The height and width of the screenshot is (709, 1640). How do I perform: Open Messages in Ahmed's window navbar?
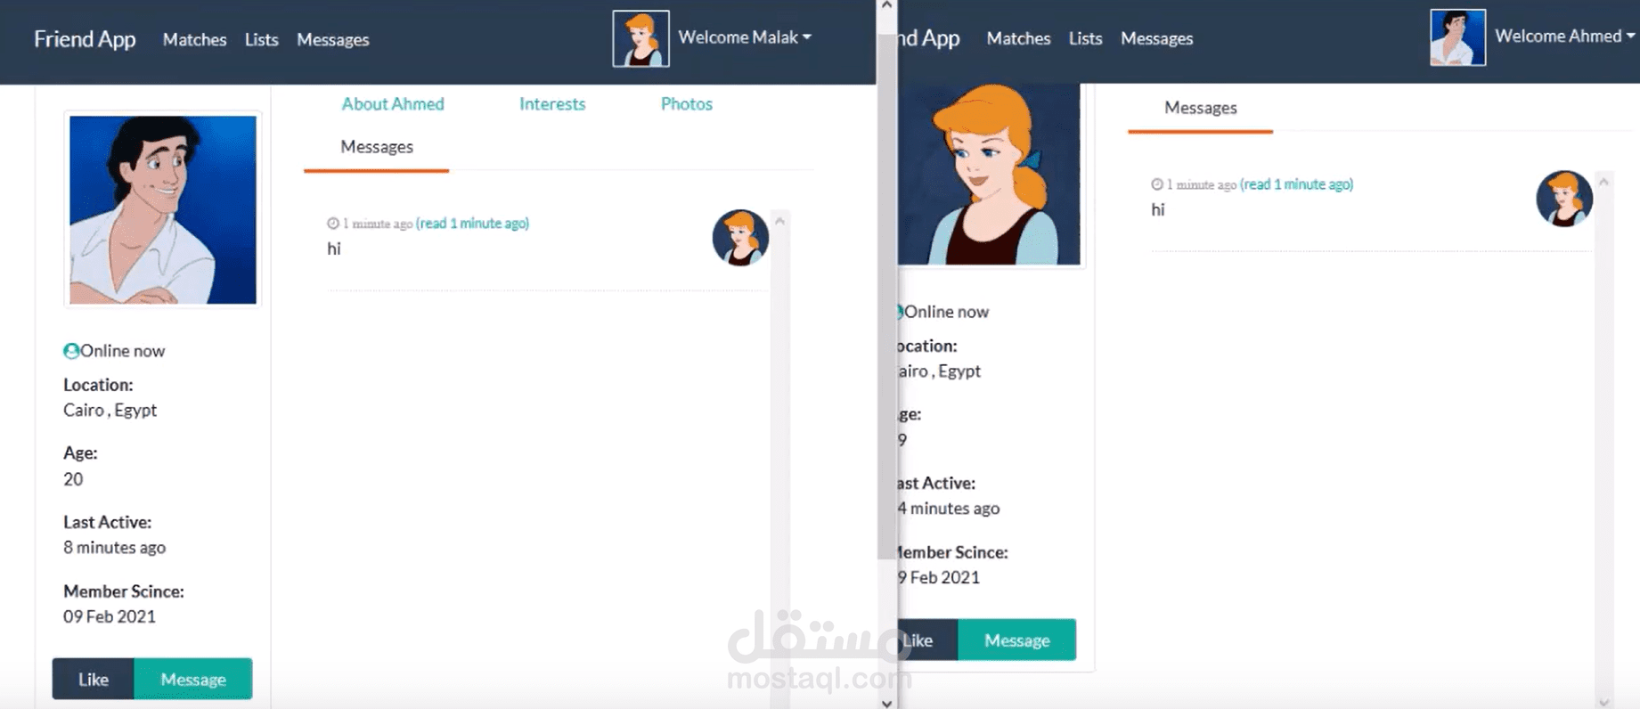coord(1156,38)
